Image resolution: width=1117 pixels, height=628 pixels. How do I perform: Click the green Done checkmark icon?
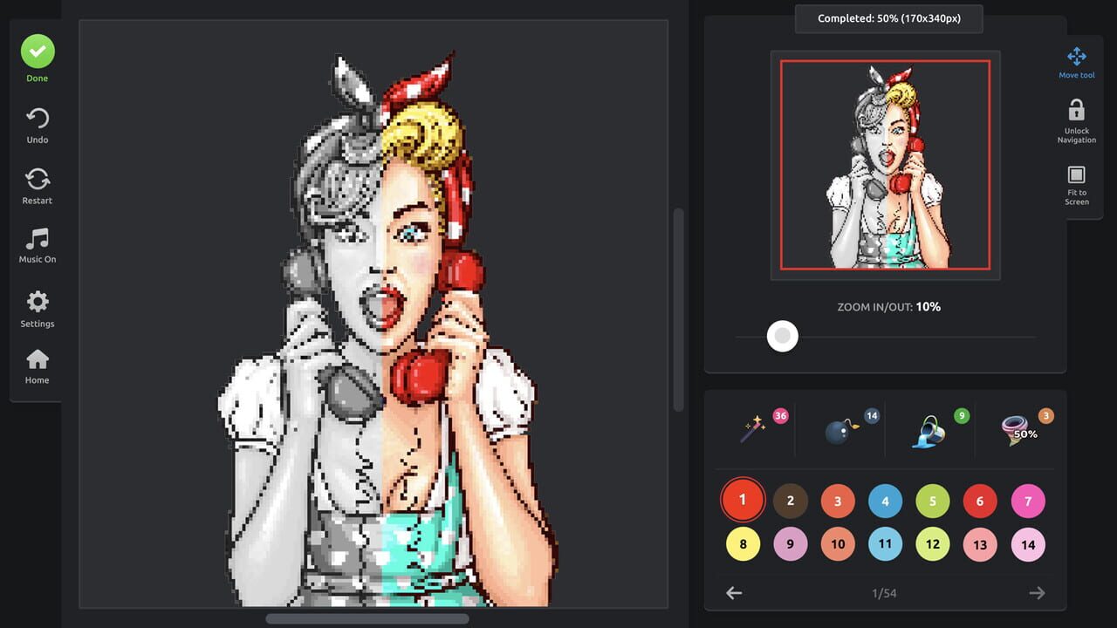[x=38, y=51]
